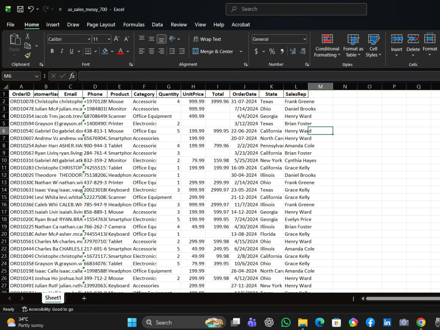Viewport: 440px width, 330px height.
Task: Open Format as Table gallery
Action: click(x=353, y=45)
